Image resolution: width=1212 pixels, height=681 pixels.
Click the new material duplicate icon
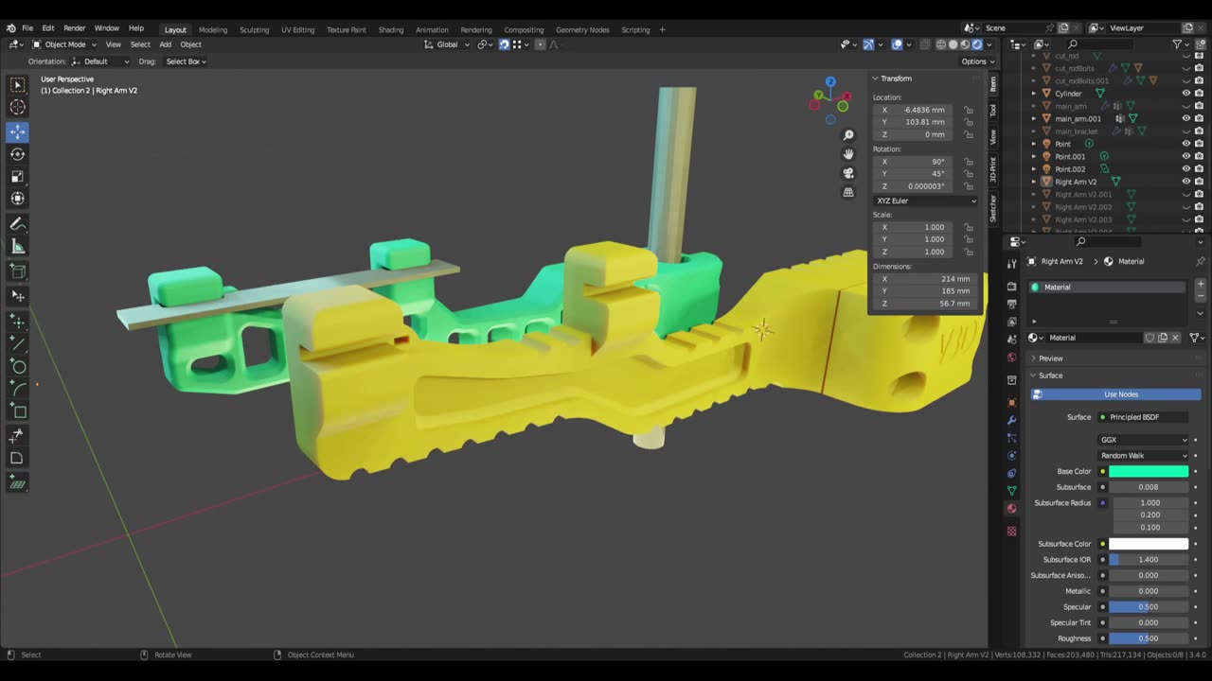pos(1163,338)
